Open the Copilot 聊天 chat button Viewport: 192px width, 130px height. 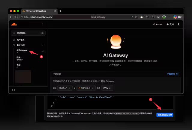[178, 17]
